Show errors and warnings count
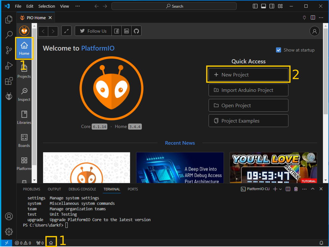Viewport: 329px width, 247px height. 23,243
